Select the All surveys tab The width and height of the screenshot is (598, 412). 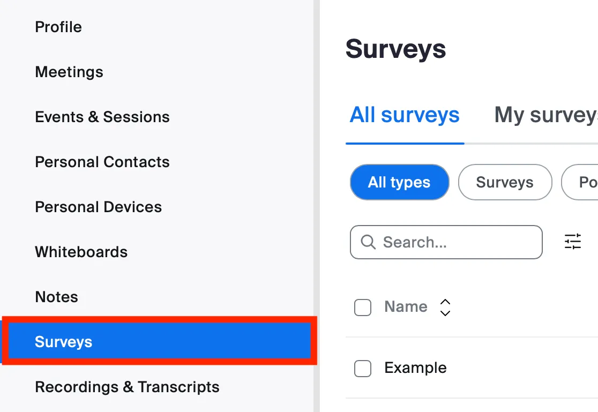[405, 115]
